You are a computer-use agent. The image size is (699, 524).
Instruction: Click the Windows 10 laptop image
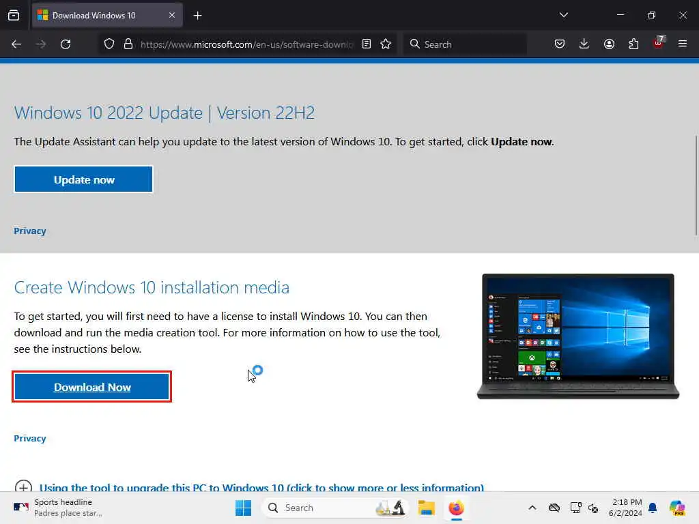(578, 336)
